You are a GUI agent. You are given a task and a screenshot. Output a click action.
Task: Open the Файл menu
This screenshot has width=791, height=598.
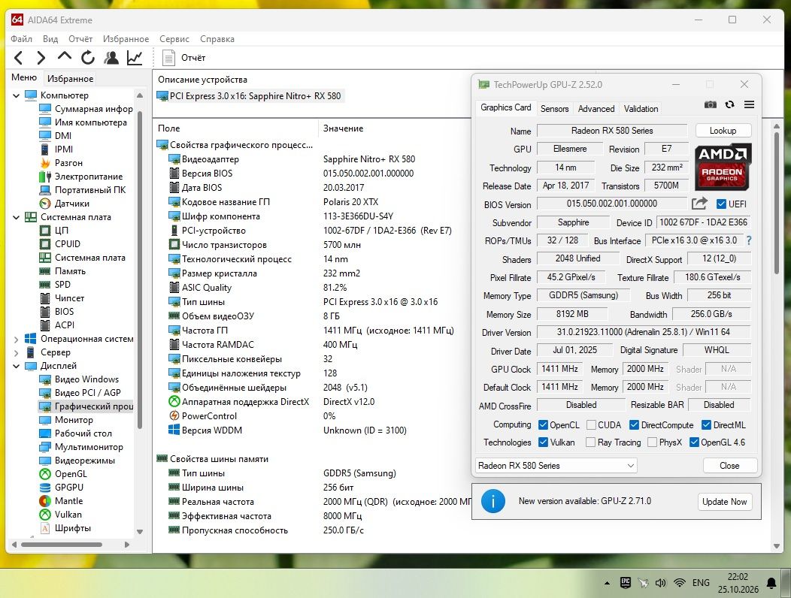tap(21, 39)
